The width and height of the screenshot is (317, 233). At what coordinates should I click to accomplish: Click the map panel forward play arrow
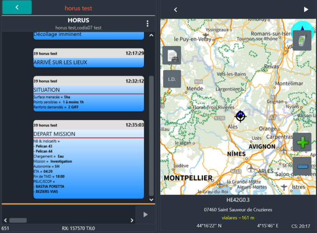point(306,10)
